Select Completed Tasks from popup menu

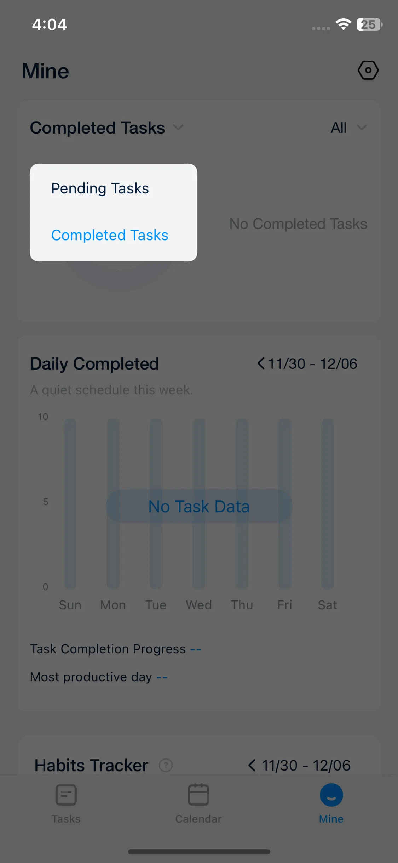click(x=110, y=235)
